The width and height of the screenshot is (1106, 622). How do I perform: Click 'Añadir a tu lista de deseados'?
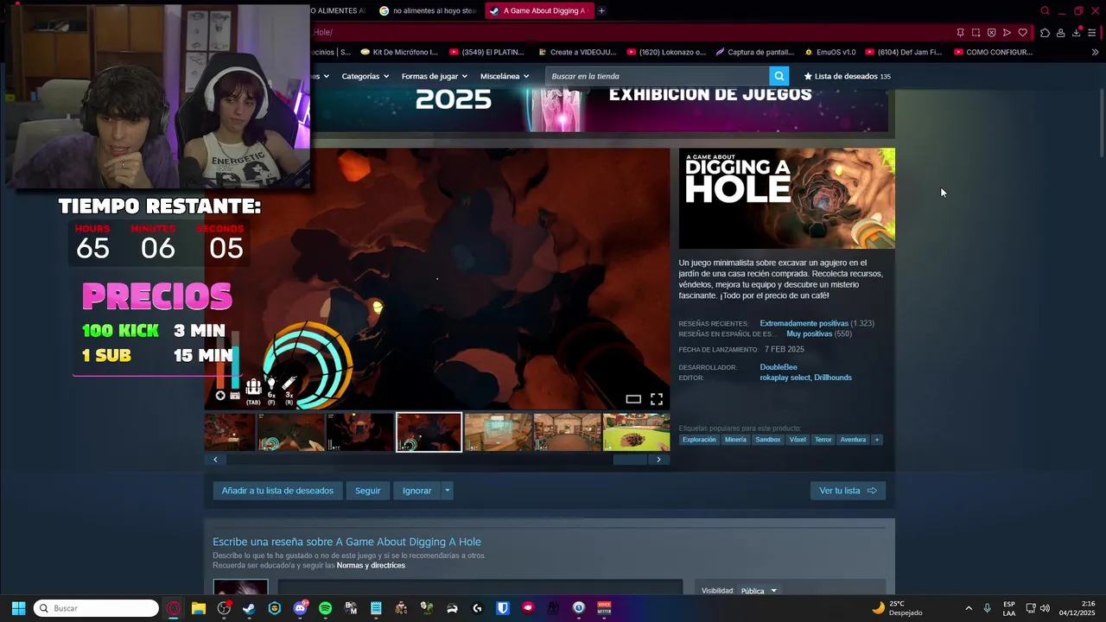[x=277, y=491]
